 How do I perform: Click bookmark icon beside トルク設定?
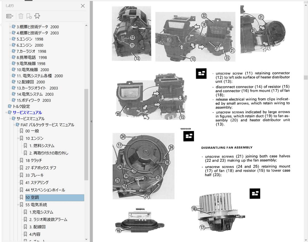click(x=10, y=106)
